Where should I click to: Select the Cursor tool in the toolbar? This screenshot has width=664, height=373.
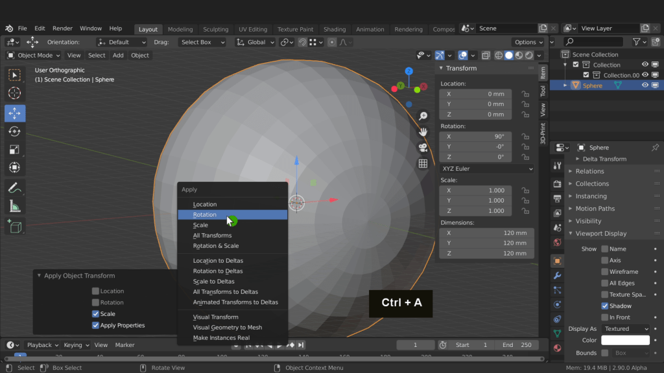click(x=14, y=94)
